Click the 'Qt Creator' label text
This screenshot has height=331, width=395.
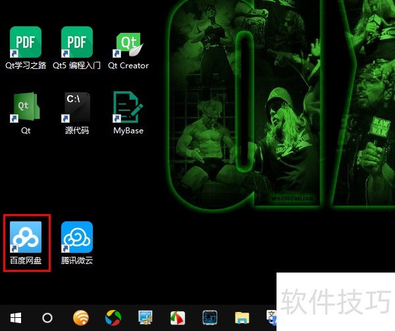[128, 66]
